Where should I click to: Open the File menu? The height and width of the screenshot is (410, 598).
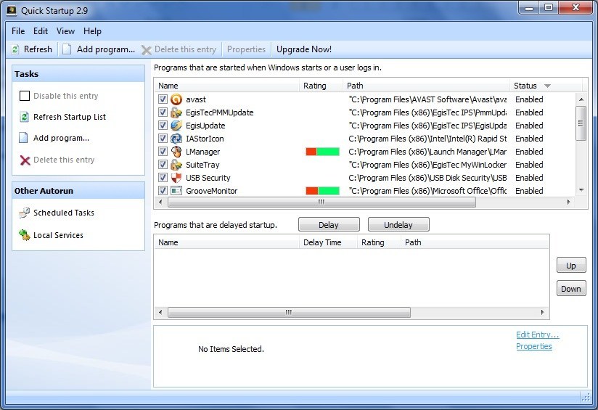tap(18, 31)
